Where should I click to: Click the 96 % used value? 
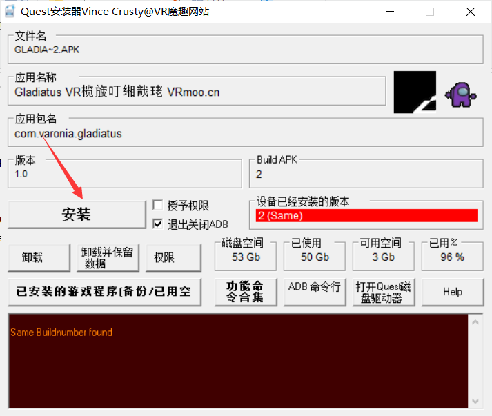point(452,257)
